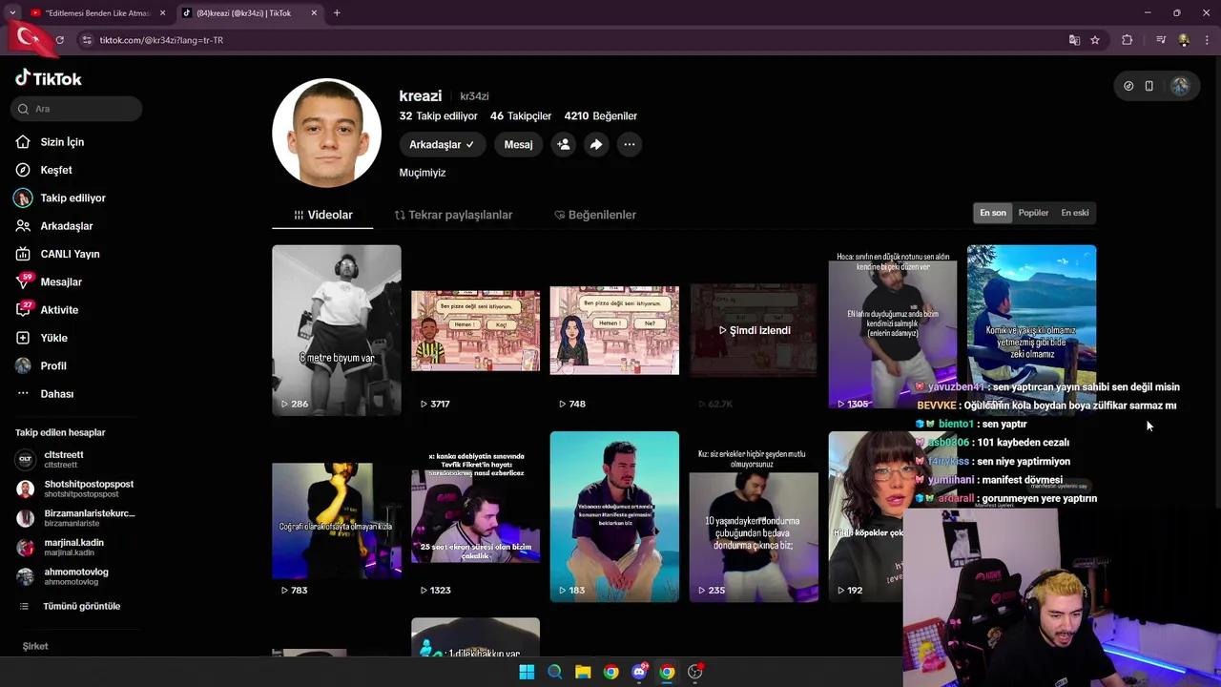The width and height of the screenshot is (1221, 687).
Task: Open video with 3717 views
Action: [x=475, y=330]
